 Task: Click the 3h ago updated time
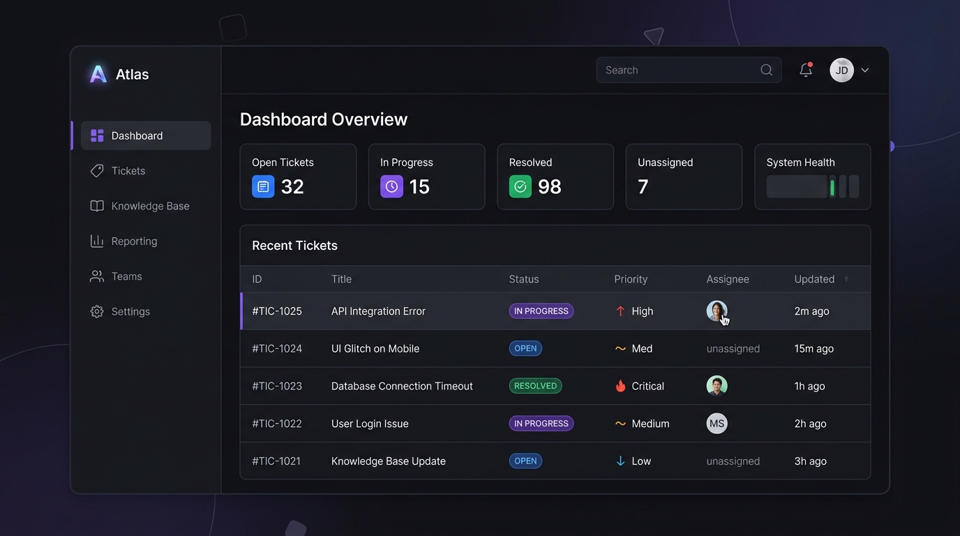810,461
